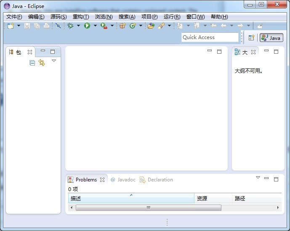This screenshot has width=290, height=231.
Task: Launch Debug with the bug icon
Action: point(70,26)
